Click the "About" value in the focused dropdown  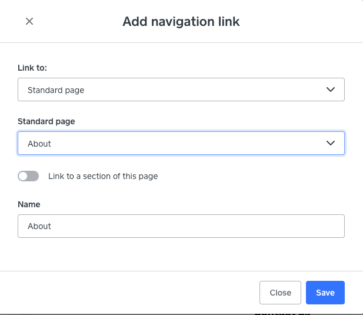pos(39,144)
